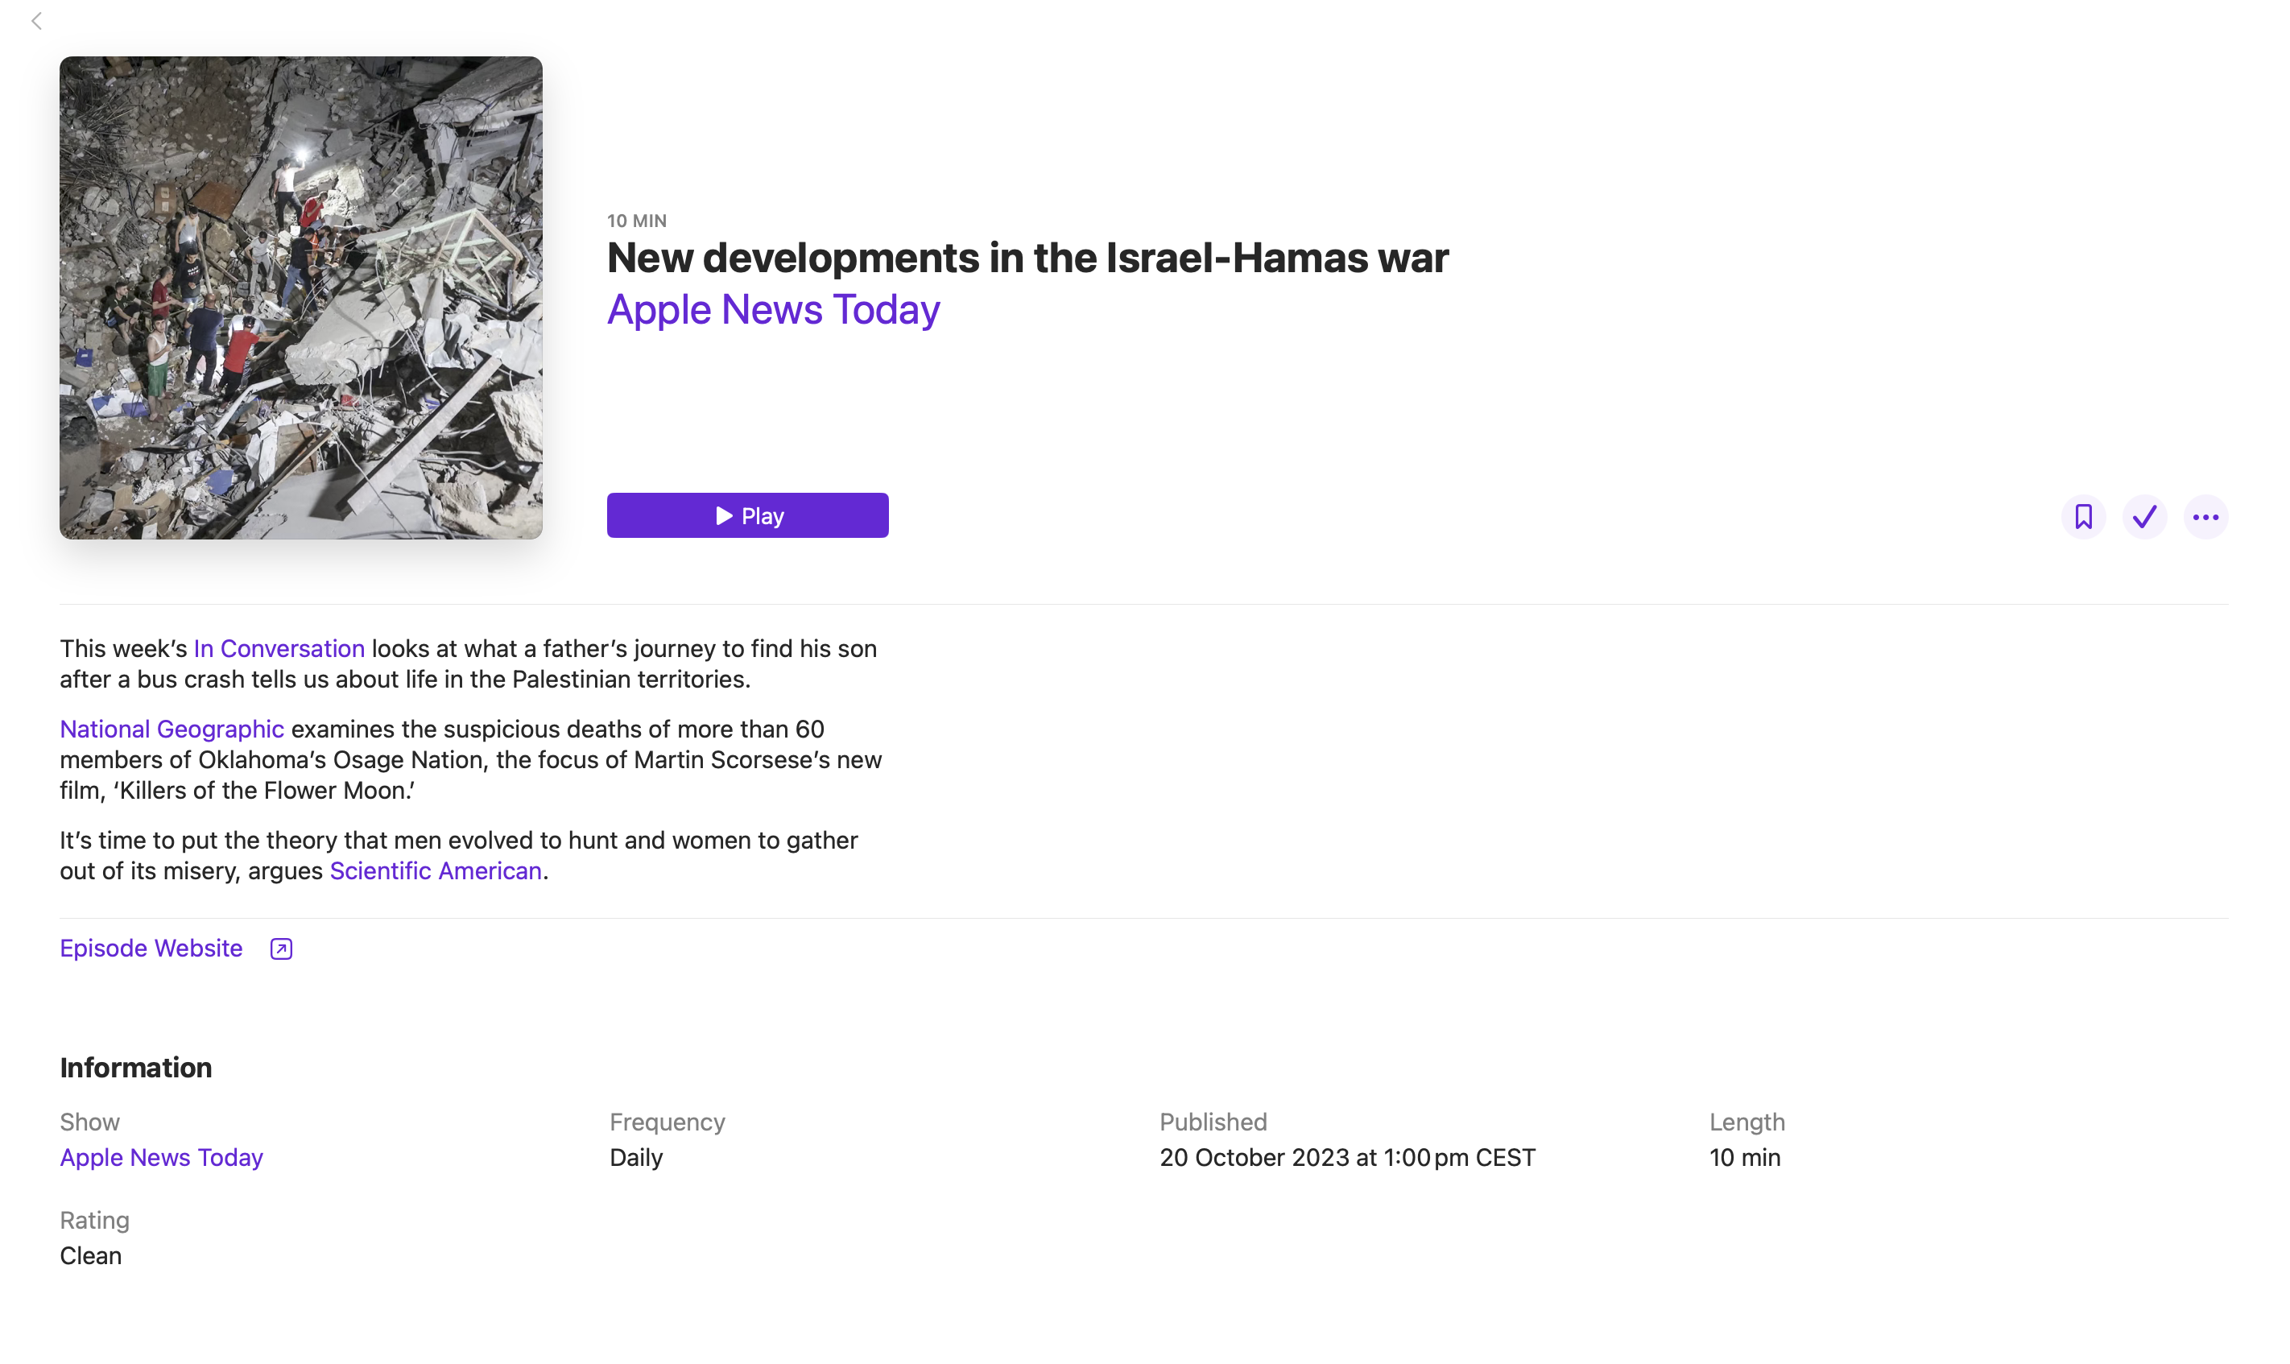Follow the In Conversation link

[279, 649]
